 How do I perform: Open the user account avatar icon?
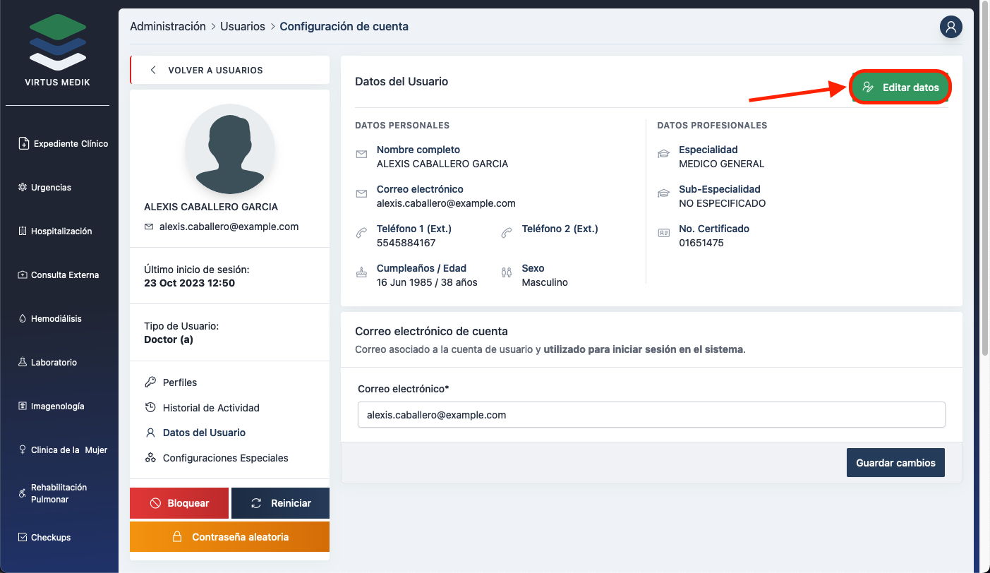click(950, 27)
